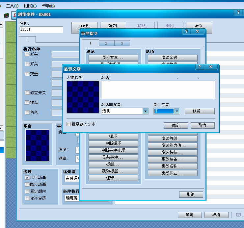The width and height of the screenshot is (244, 228).
Task: Click the 预览 button
Action: pyautogui.click(x=200, y=111)
